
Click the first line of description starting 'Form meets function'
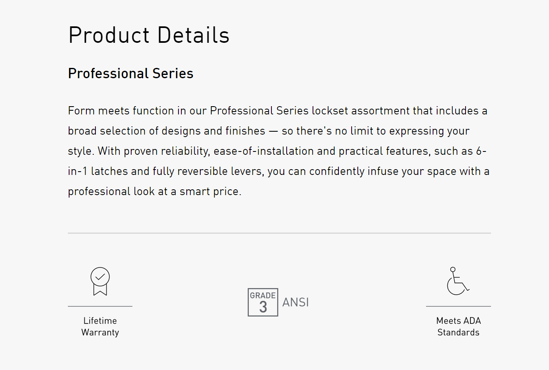coord(278,111)
